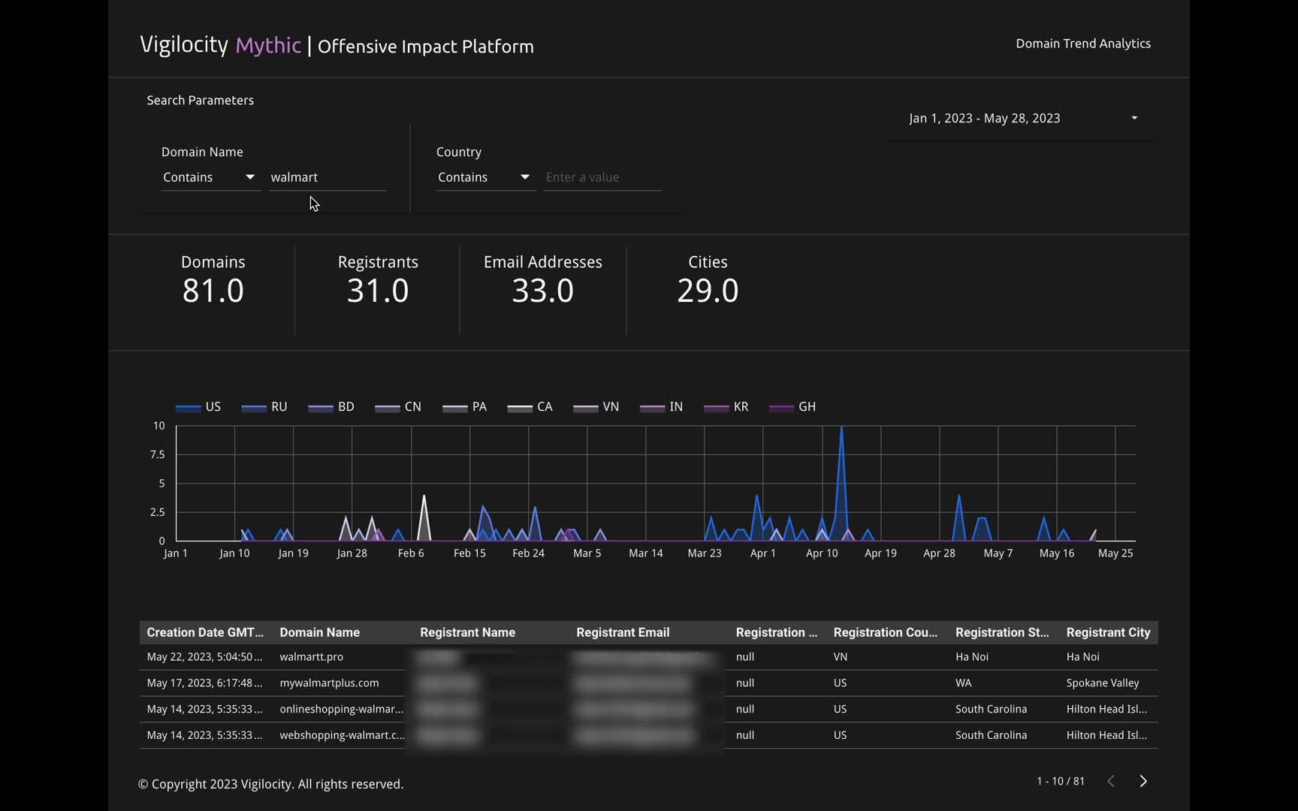Toggle CA legend entry

[530, 407]
